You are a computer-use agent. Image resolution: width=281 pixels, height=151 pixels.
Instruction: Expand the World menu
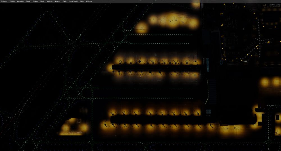28,1
